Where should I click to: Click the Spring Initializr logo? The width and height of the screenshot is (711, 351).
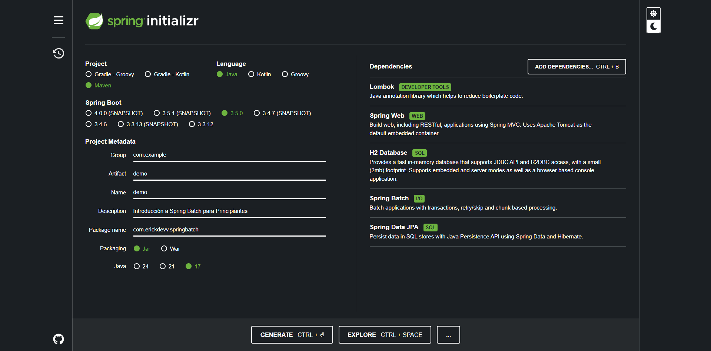(x=142, y=21)
